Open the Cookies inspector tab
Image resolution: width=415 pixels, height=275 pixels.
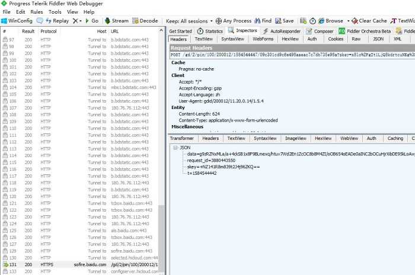pos(336,39)
